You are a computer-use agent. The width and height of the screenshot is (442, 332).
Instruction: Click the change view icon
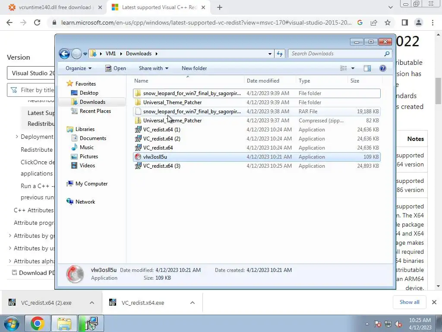tap(343, 68)
